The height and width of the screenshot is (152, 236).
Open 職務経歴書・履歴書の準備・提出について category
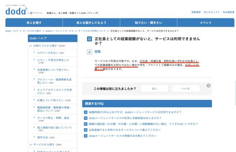pos(54,109)
